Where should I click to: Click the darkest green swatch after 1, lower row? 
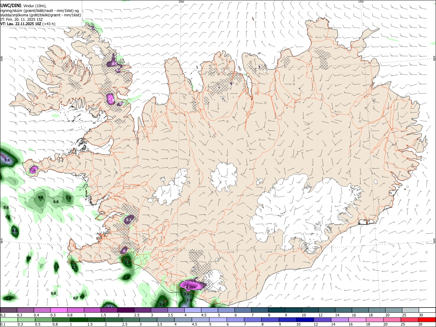pyautogui.click(x=78, y=320)
